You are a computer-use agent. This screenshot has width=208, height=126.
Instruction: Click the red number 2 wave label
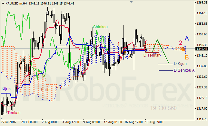(x=180, y=43)
